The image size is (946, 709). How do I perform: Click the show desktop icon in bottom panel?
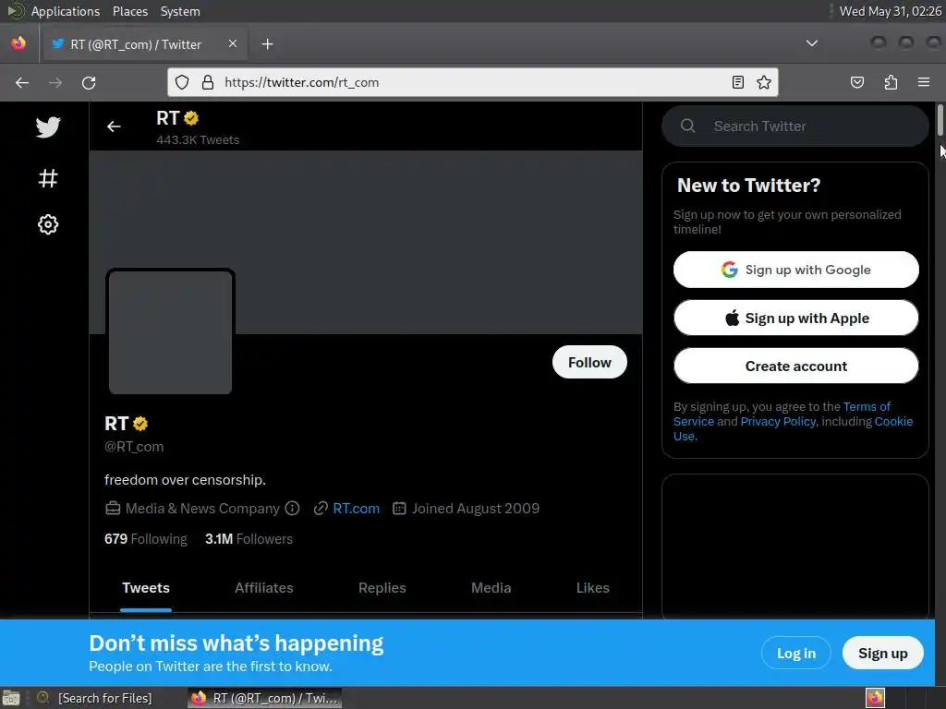point(11,698)
